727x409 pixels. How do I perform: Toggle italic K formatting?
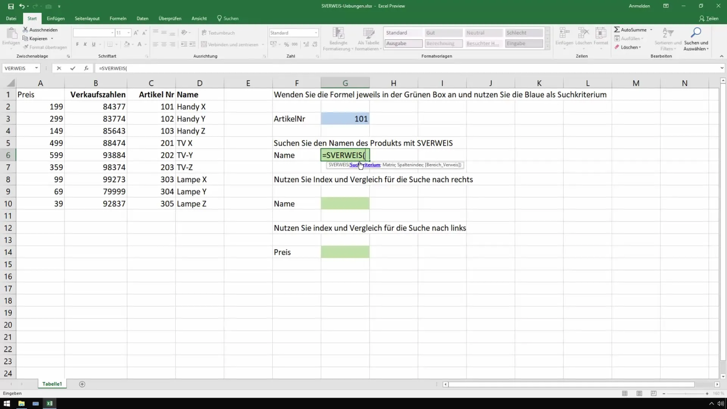pos(85,44)
